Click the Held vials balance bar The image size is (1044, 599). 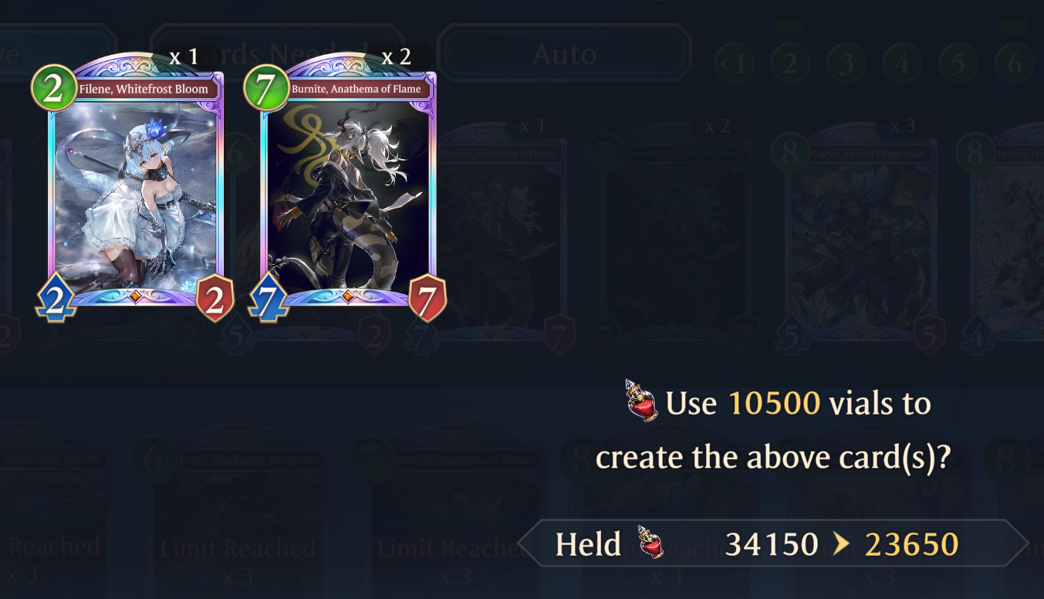(773, 543)
